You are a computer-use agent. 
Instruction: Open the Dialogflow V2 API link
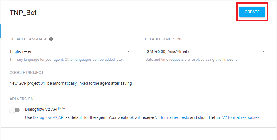coord(48,117)
